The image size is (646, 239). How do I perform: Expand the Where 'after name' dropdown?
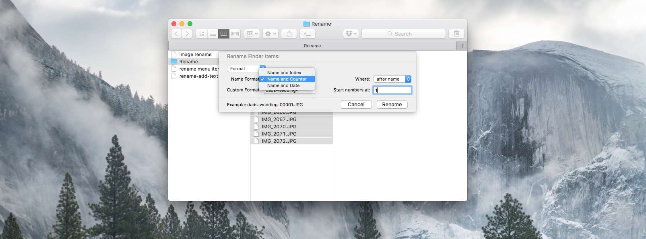point(392,79)
